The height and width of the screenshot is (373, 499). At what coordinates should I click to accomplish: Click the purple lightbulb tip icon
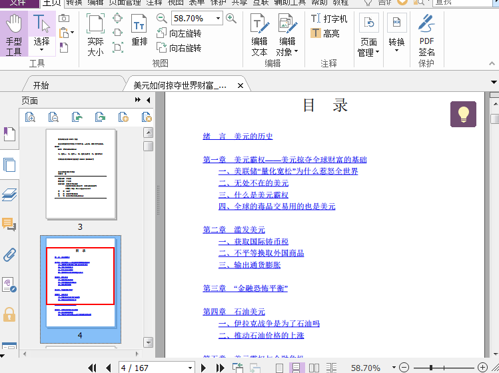[x=464, y=114]
